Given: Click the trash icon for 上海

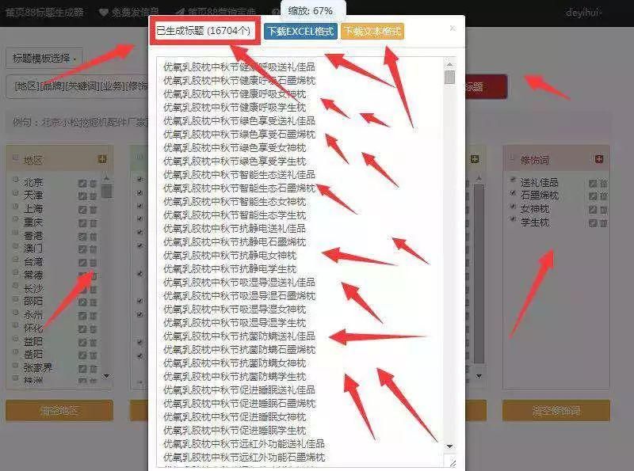Looking at the screenshot, I should point(93,210).
